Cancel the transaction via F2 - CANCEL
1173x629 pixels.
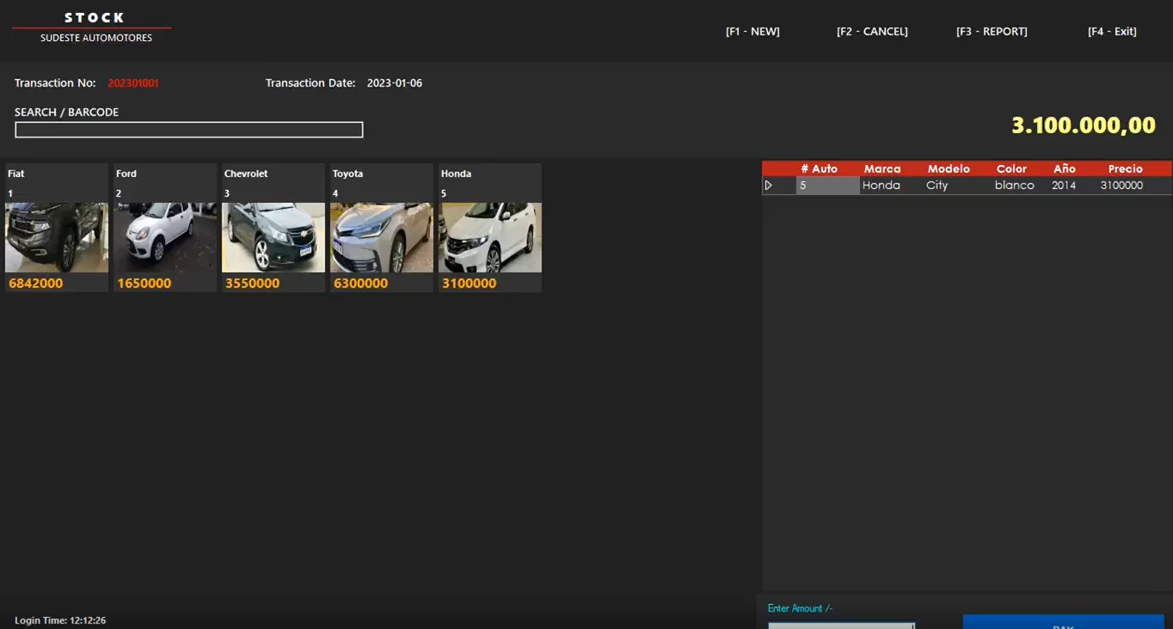(872, 32)
